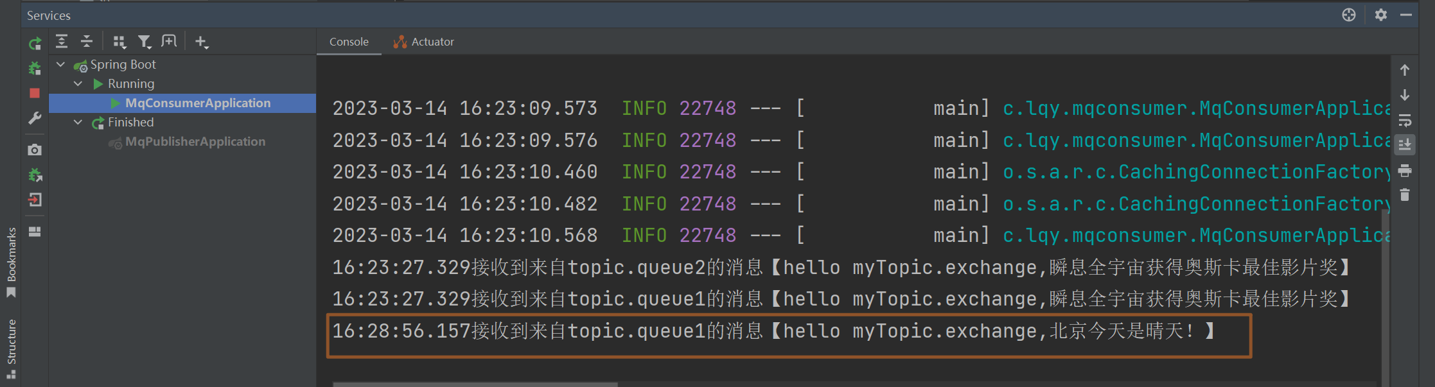Click the crosshair Show in Project icon

click(1349, 15)
